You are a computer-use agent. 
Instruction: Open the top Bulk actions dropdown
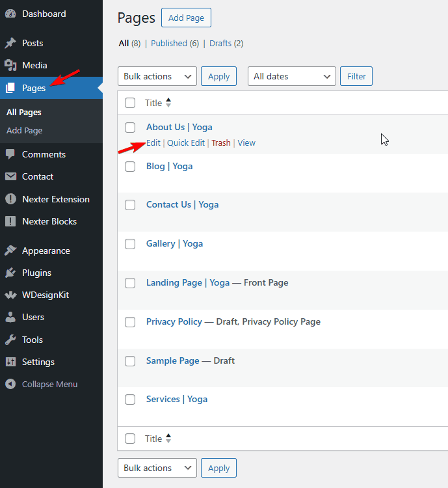point(157,76)
